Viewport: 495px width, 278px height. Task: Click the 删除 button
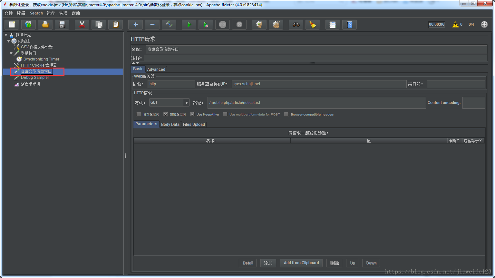click(334, 263)
